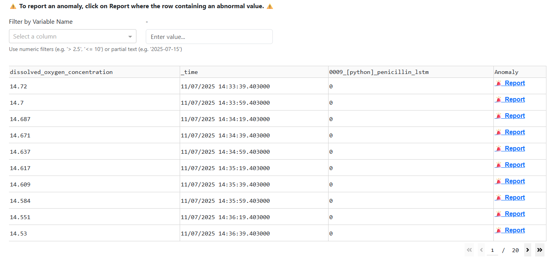Report anomaly for the 14.7 value row
This screenshot has width=555, height=267.
coord(514,99)
